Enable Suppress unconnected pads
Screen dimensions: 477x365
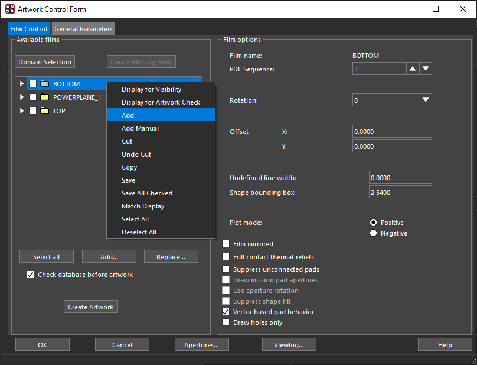(x=226, y=269)
